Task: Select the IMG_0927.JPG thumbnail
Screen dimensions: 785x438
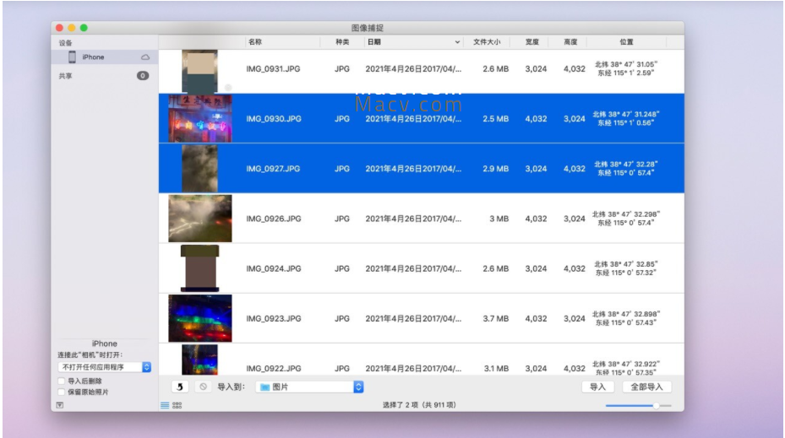Action: 199,169
